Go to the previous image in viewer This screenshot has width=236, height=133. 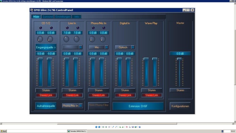[96, 127]
